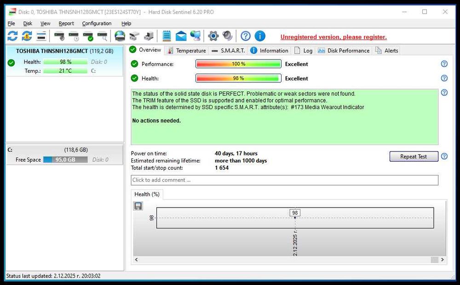Switch to the S.M.A.R.T. tab
The height and width of the screenshot is (285, 460).
pos(228,51)
